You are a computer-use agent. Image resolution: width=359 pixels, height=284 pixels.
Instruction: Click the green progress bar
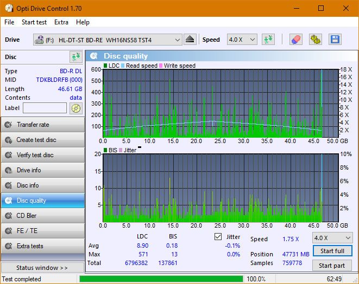pos(161,279)
